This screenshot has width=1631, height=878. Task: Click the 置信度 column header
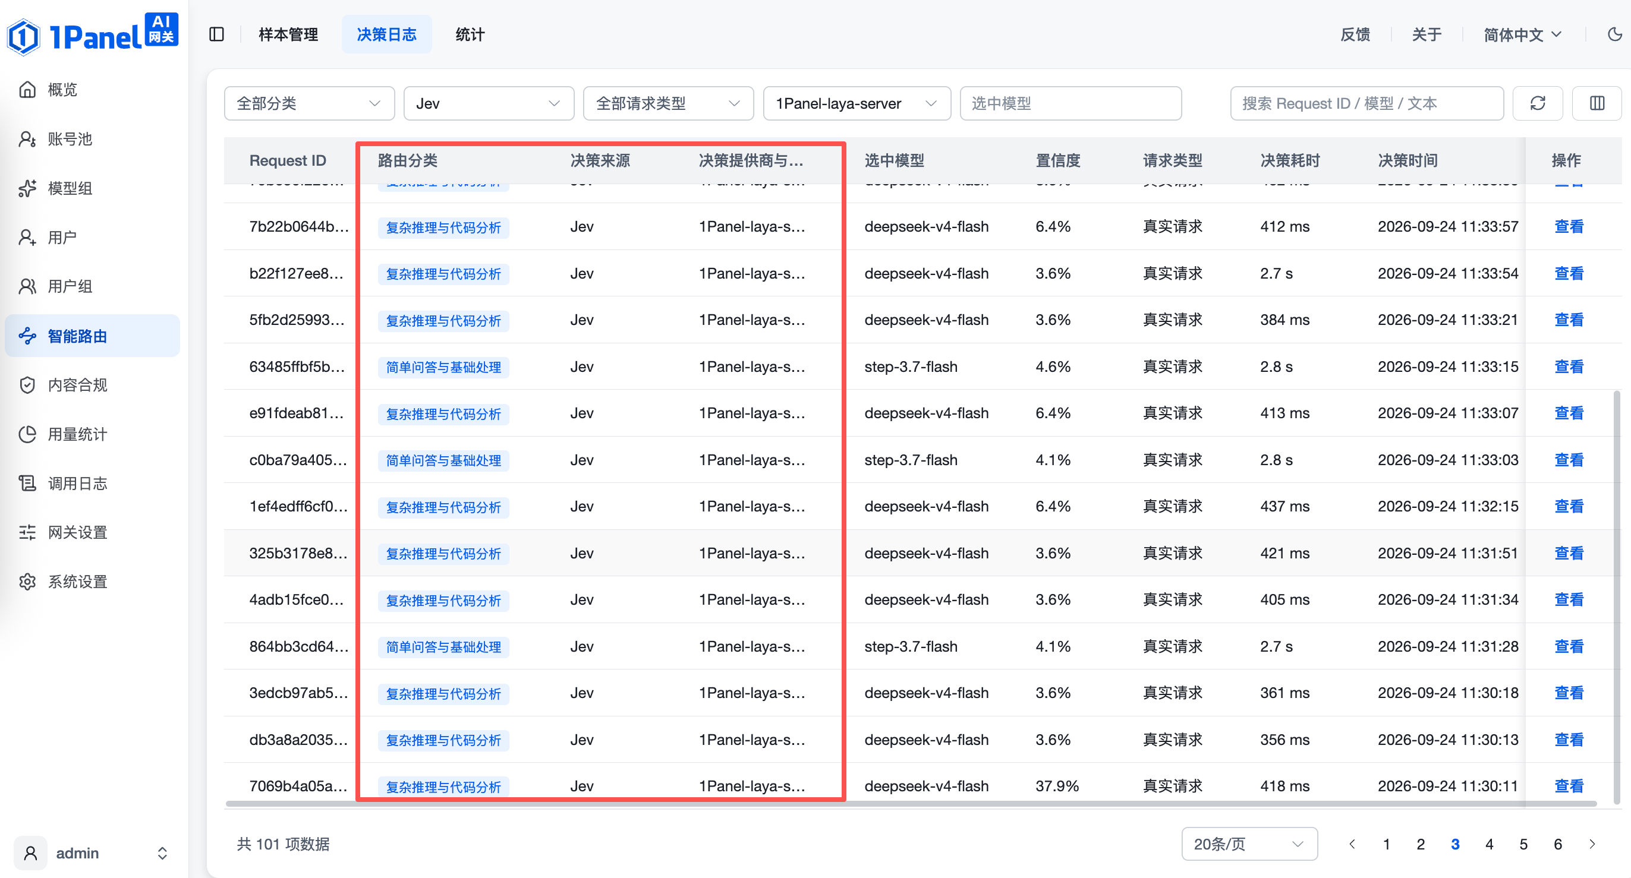tap(1057, 160)
